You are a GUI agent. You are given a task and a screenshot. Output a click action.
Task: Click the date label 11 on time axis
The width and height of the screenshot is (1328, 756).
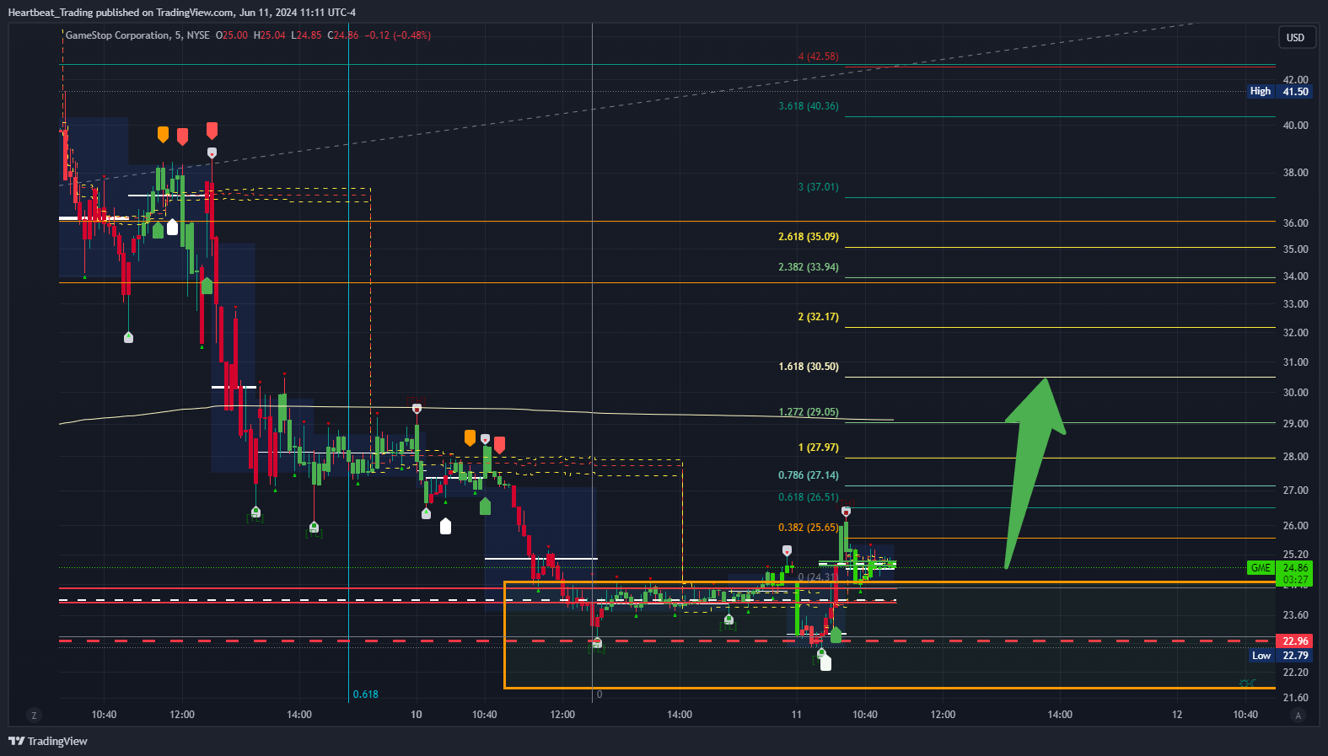[x=796, y=715]
